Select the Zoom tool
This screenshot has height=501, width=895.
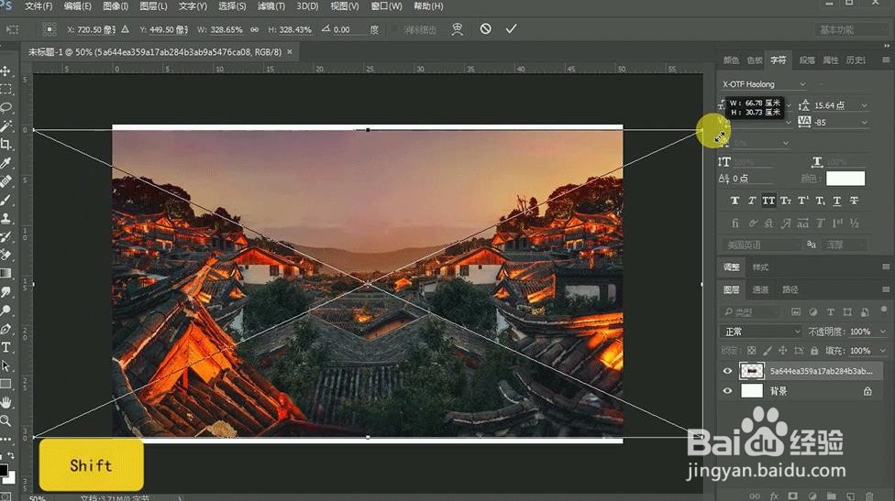6,420
